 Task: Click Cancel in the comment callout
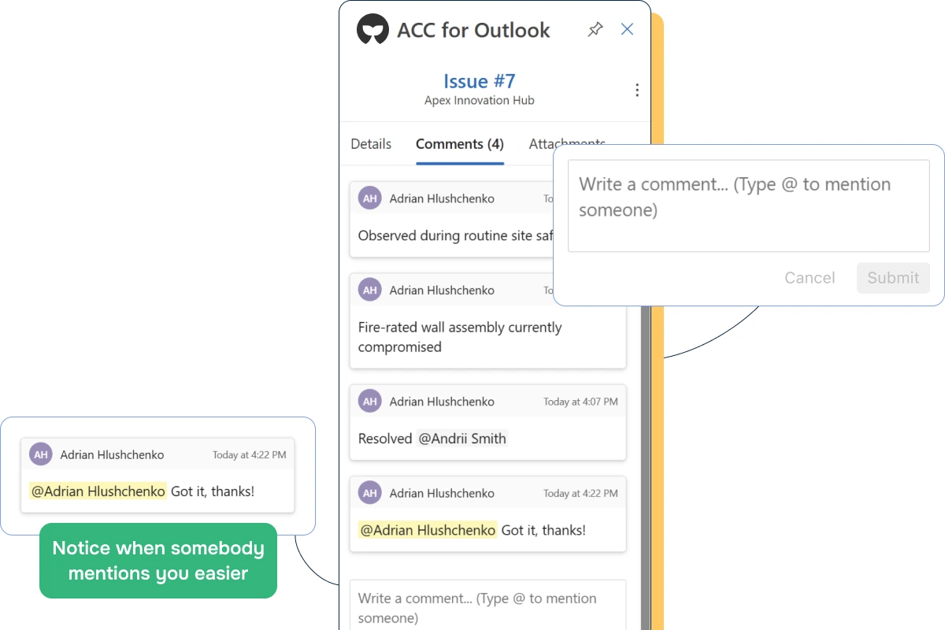810,278
